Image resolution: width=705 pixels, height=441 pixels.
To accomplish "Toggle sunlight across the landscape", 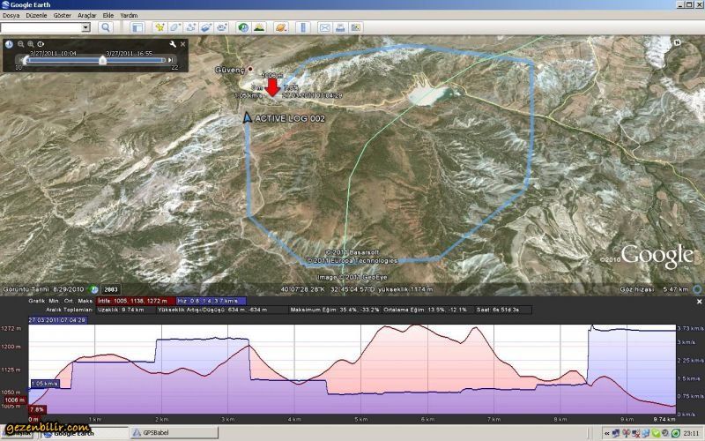I will (258, 27).
